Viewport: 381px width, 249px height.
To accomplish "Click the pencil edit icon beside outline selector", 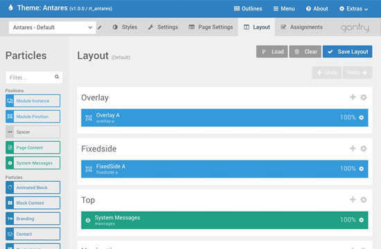I will 100,28.
